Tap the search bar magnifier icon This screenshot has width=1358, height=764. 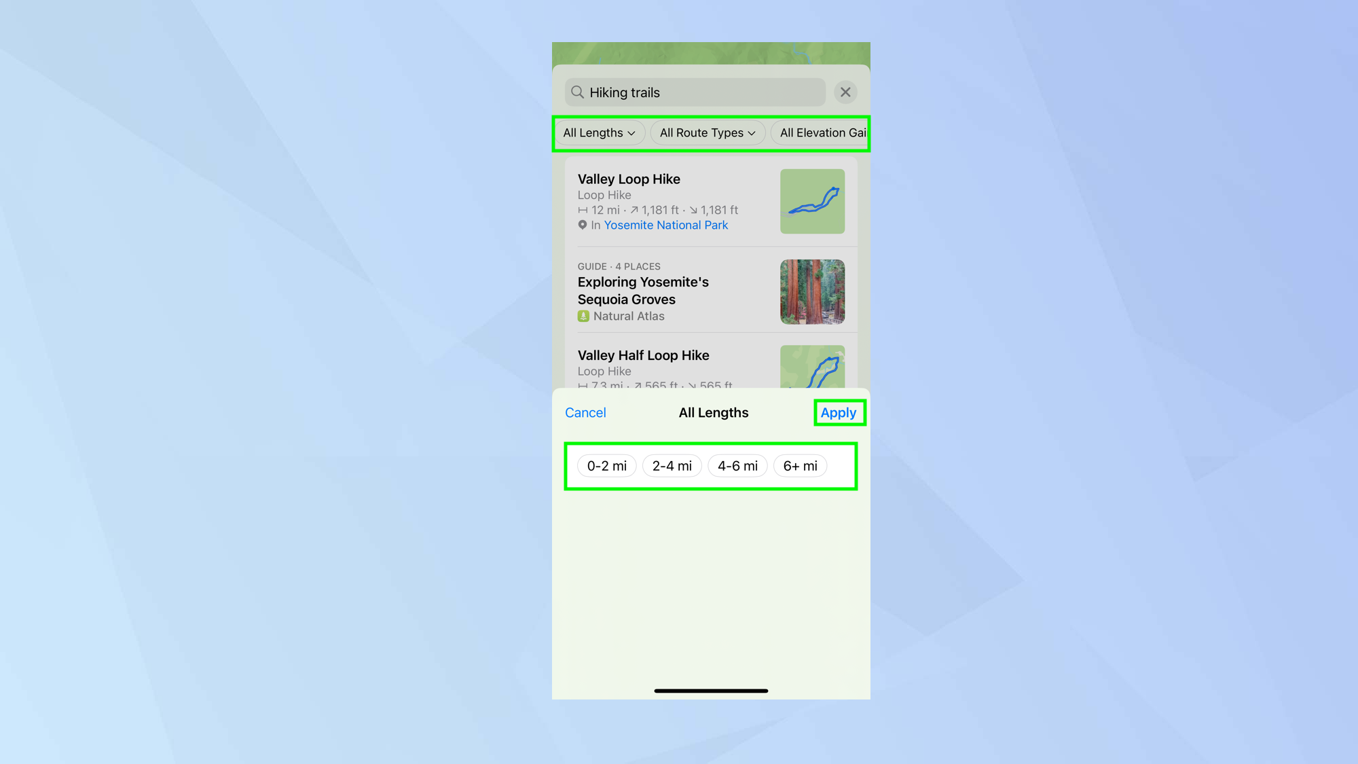click(579, 92)
